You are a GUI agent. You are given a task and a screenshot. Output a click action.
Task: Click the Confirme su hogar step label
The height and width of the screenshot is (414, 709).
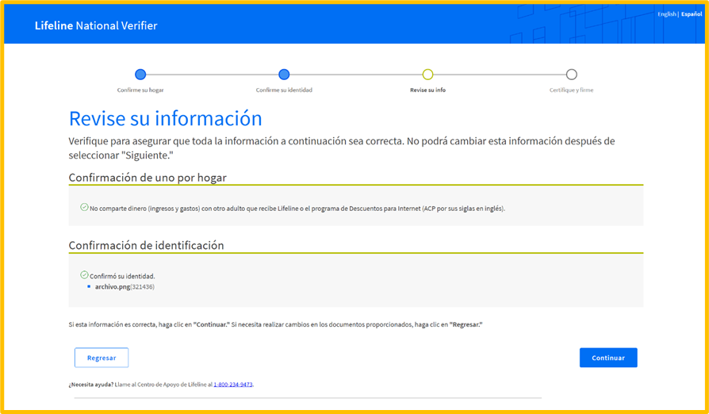[140, 90]
